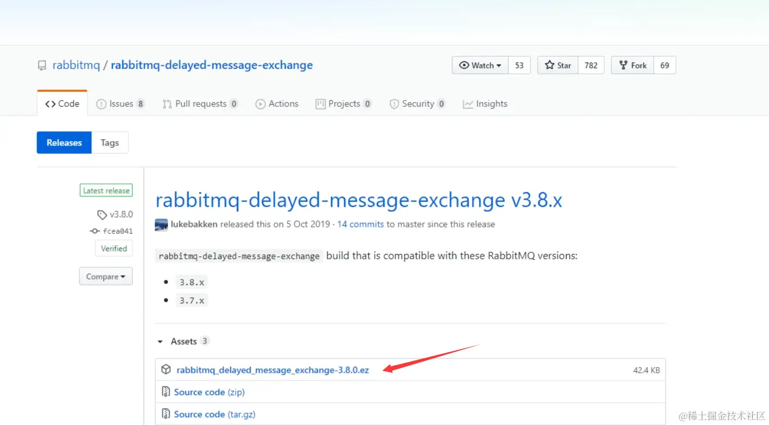The image size is (769, 425).
Task: Open the rabbitmq owner link
Action: point(76,65)
